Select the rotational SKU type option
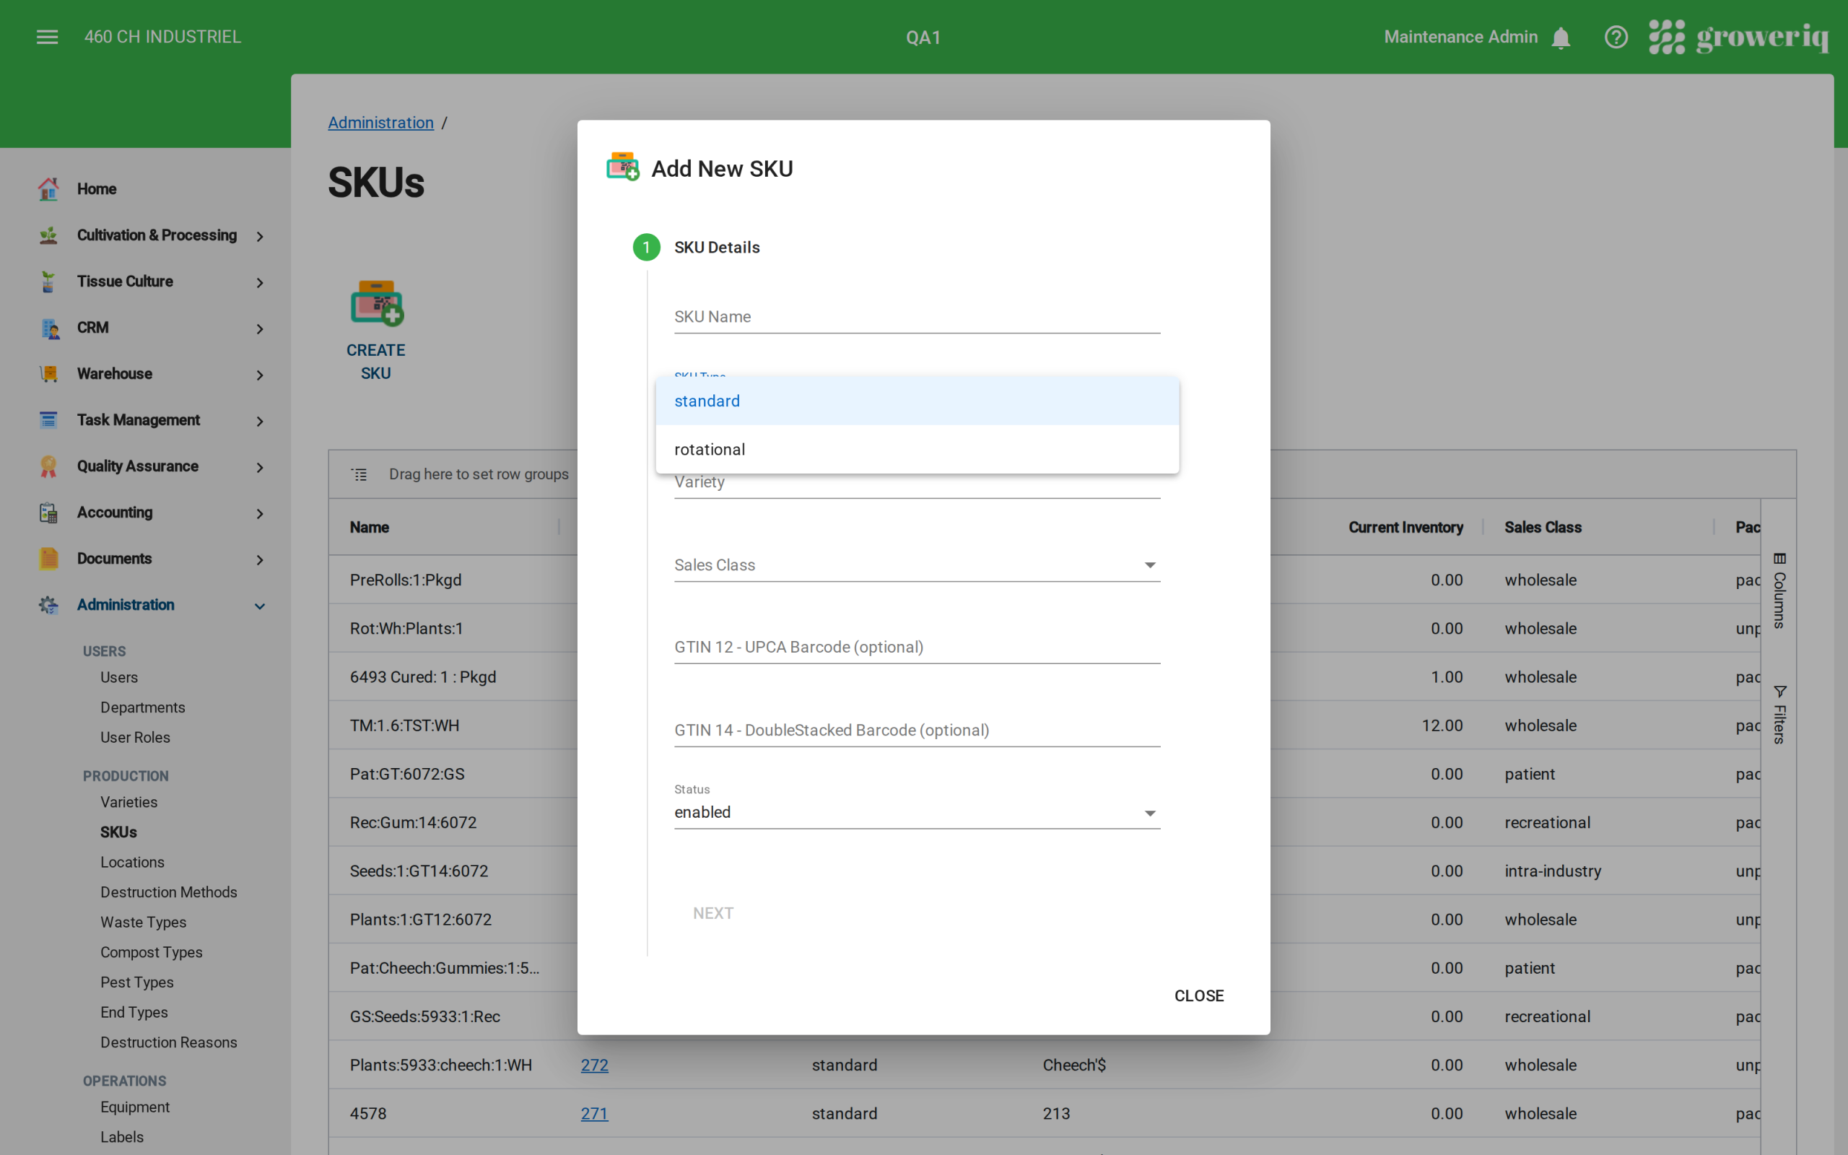The height and width of the screenshot is (1155, 1848). coord(917,450)
